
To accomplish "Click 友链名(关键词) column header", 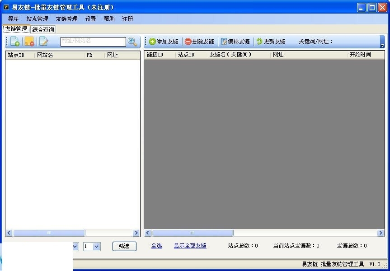I will click(x=239, y=55).
